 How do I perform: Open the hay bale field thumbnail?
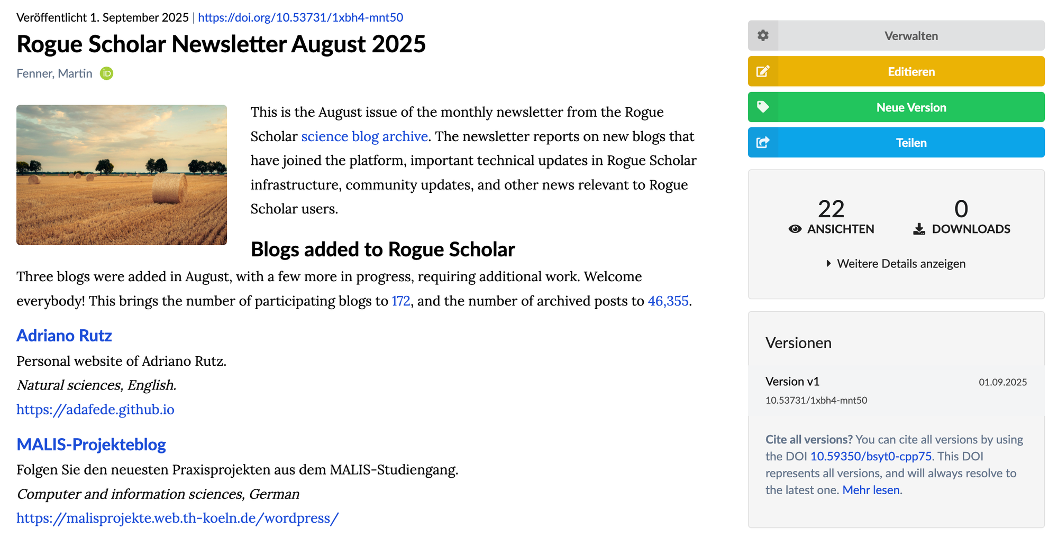(122, 175)
